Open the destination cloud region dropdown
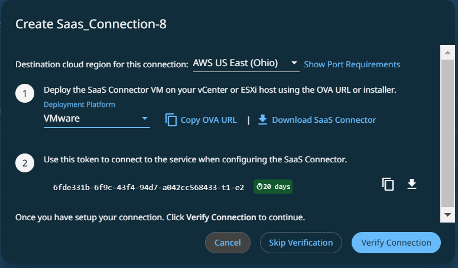This screenshot has height=268, width=458. point(245,63)
